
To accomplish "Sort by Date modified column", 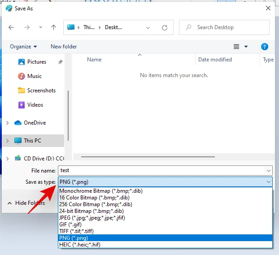I will point(215,60).
